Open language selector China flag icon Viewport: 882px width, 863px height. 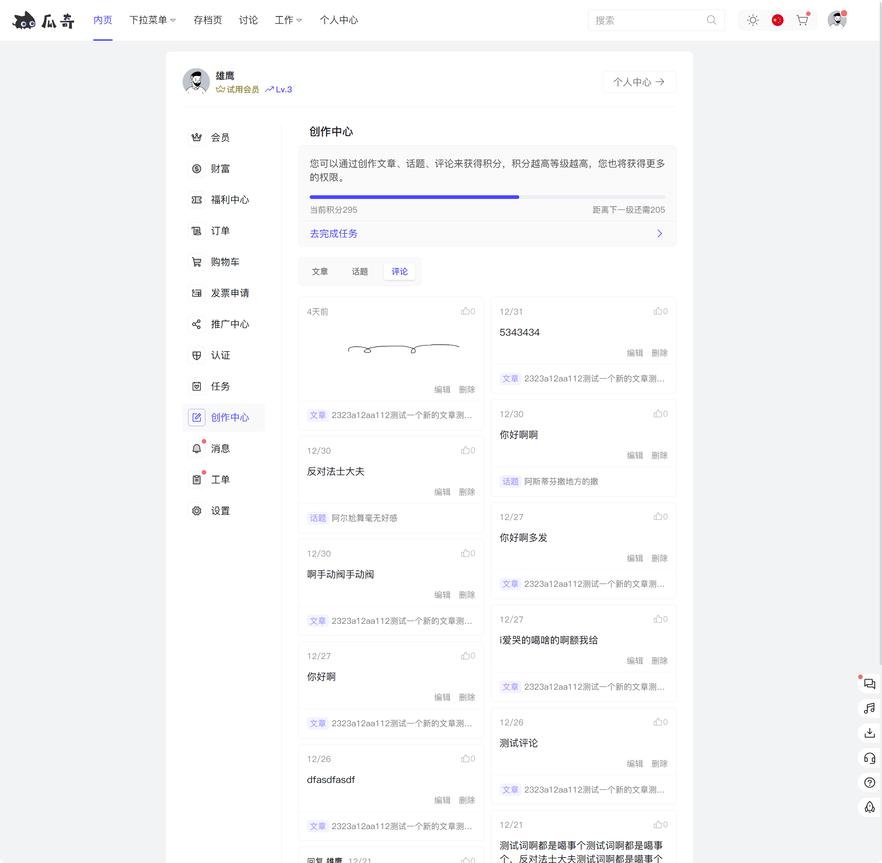777,20
